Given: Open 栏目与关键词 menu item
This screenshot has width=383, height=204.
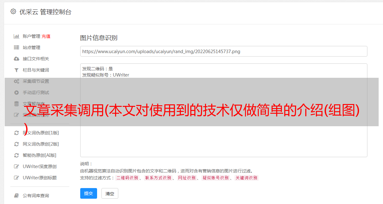Looking at the screenshot, I should click(x=36, y=70).
